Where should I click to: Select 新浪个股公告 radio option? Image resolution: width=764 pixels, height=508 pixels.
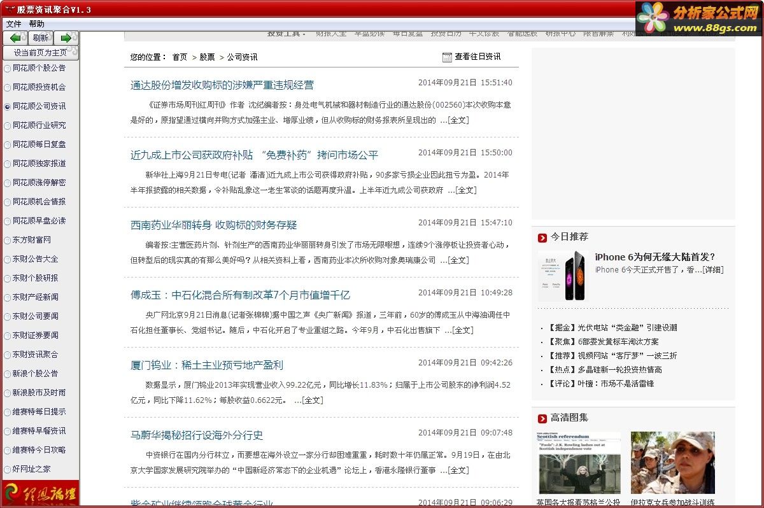(8, 374)
